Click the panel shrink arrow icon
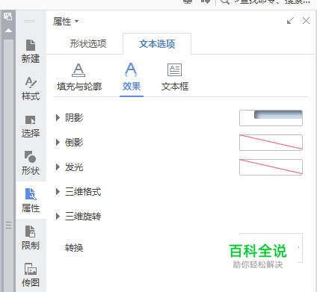 coord(290,21)
